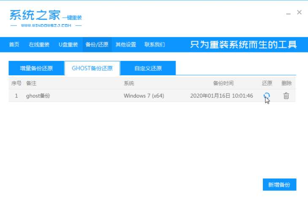Click the 备注 column header
308x197 pixels.
31,83
